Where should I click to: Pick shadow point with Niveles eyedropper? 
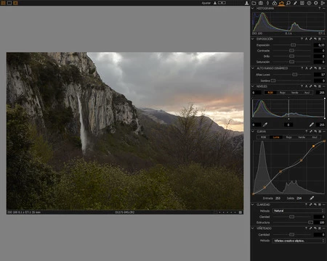(x=265, y=125)
